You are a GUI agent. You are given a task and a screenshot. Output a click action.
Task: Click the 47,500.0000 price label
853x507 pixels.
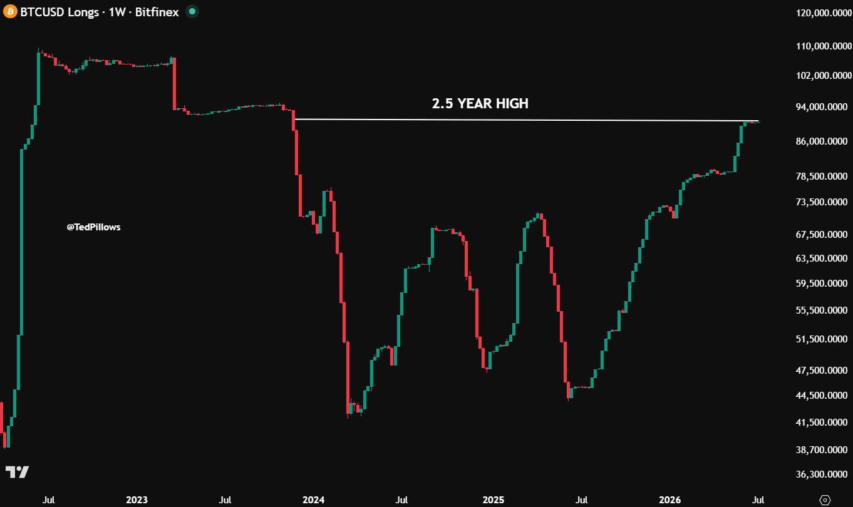click(x=823, y=371)
